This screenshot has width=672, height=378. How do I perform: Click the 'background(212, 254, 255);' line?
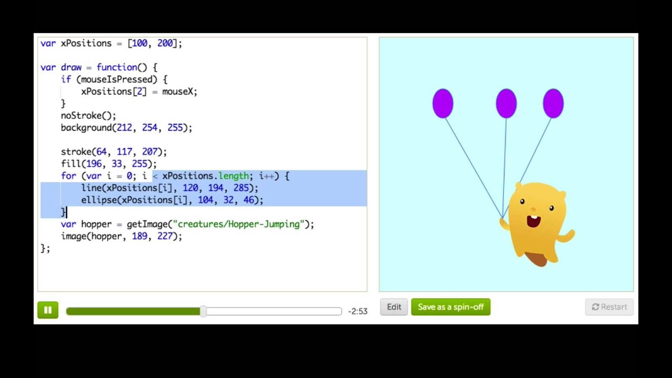(x=127, y=128)
